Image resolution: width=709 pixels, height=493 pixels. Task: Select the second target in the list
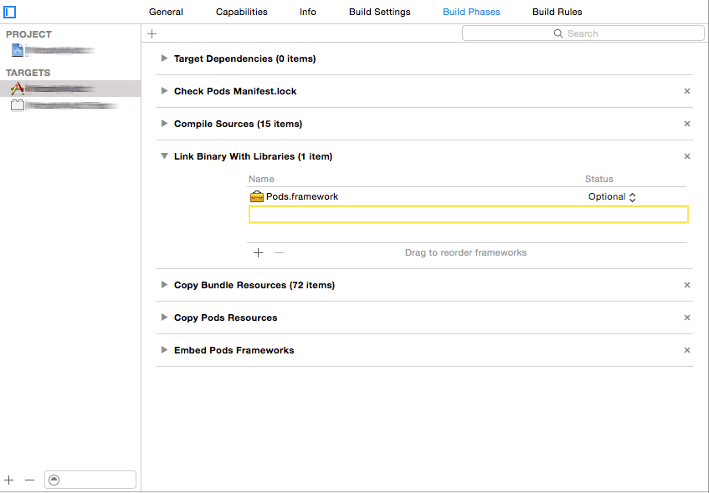tap(63, 105)
